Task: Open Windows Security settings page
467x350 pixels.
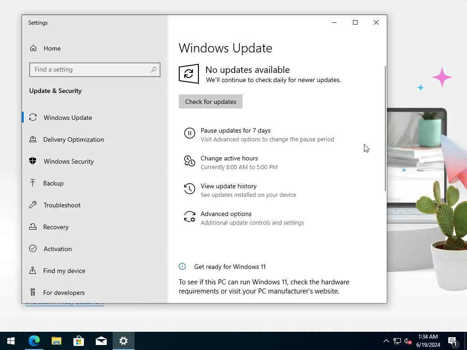Action: click(95, 161)
